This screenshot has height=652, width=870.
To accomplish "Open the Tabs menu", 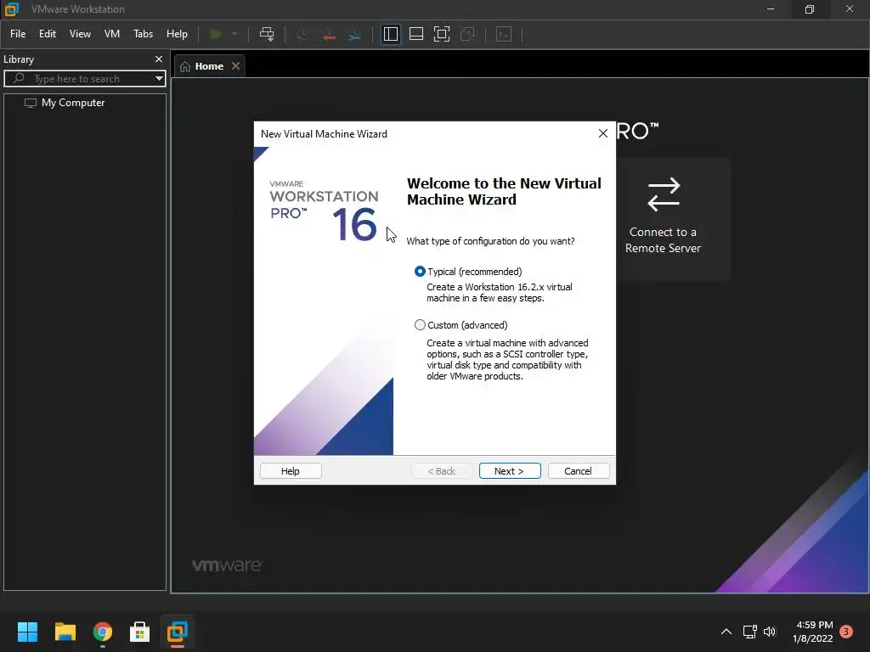I will tap(143, 34).
